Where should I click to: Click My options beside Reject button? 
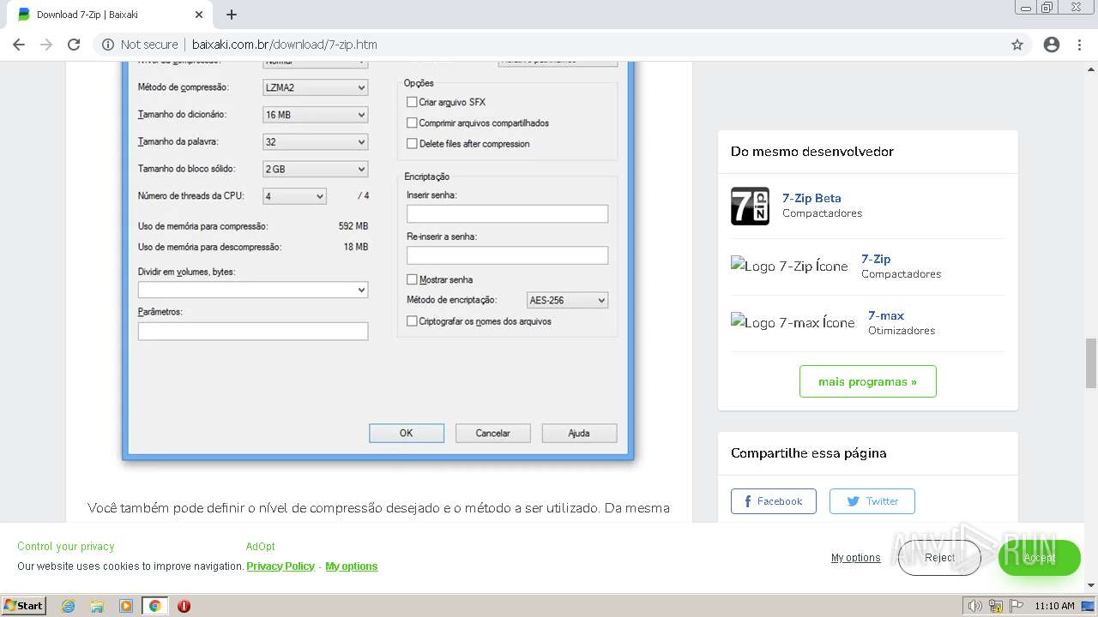[x=855, y=558]
